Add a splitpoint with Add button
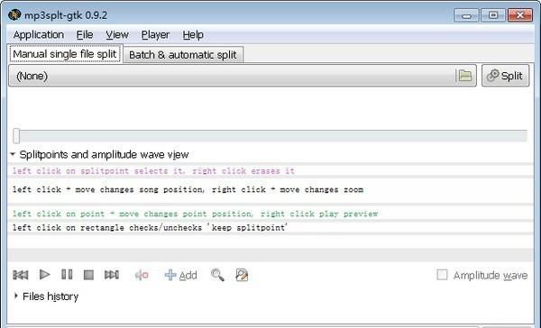The image size is (541, 328). (181, 275)
